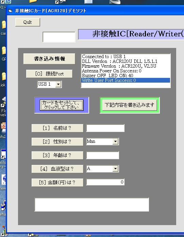184x237 pixels.
Task: Expand the USB 1 port dropdown
Action: click(58, 84)
